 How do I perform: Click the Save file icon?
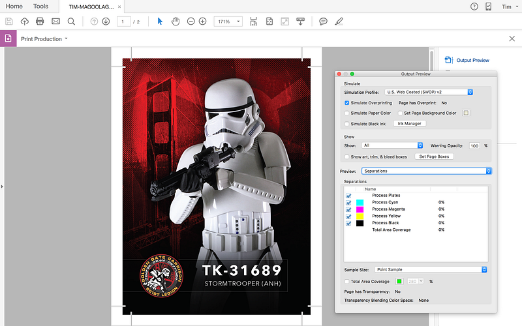coord(9,22)
